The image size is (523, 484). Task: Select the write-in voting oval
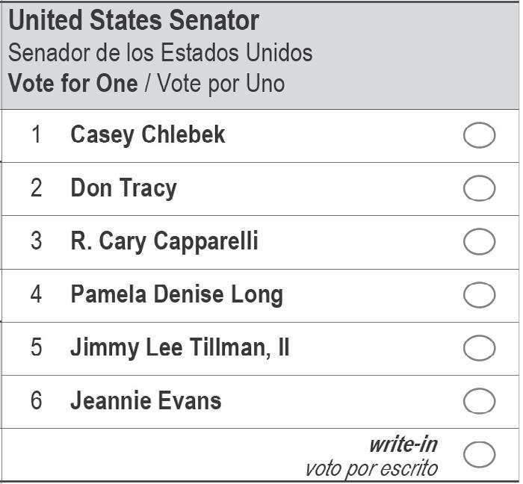click(x=479, y=454)
